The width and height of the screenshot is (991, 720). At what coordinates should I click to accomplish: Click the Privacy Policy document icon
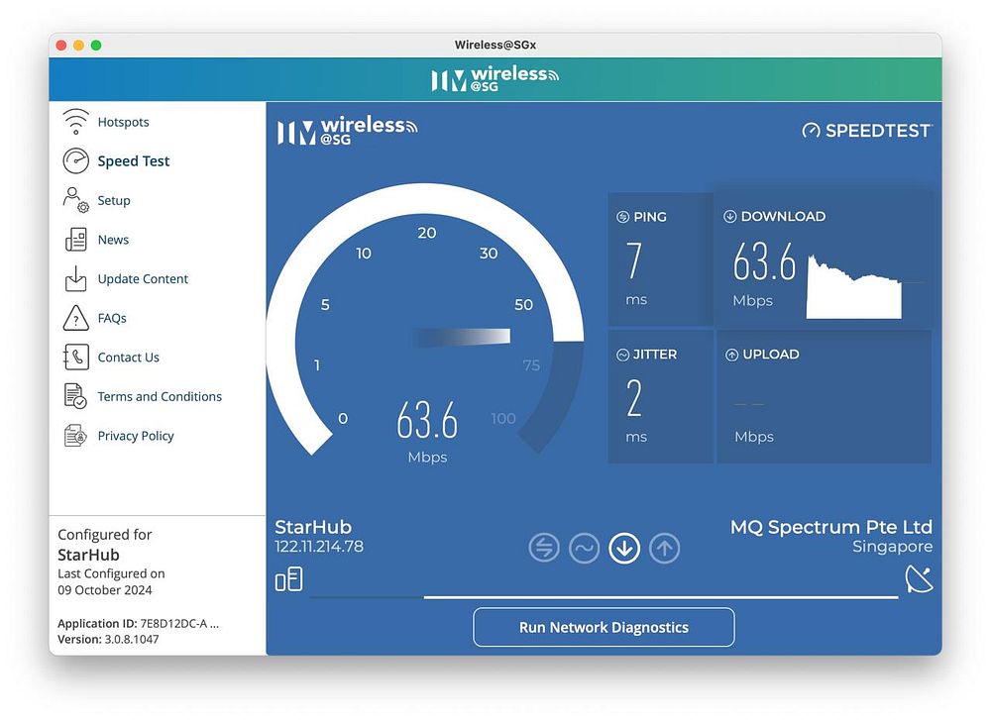point(76,436)
